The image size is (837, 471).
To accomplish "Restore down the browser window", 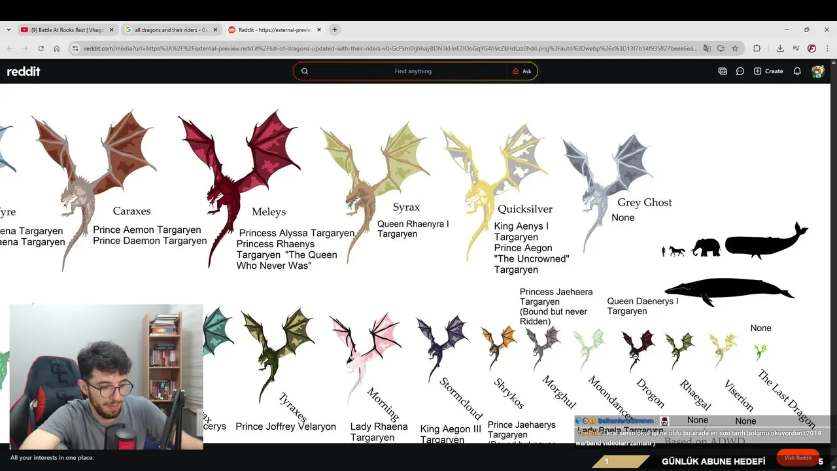I will coord(806,29).
